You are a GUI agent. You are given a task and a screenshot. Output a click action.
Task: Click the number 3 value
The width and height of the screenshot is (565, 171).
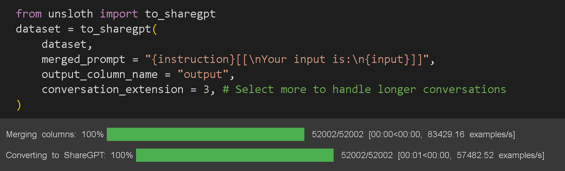pos(206,89)
